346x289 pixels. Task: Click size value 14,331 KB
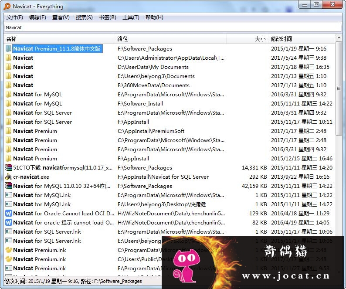point(254,167)
